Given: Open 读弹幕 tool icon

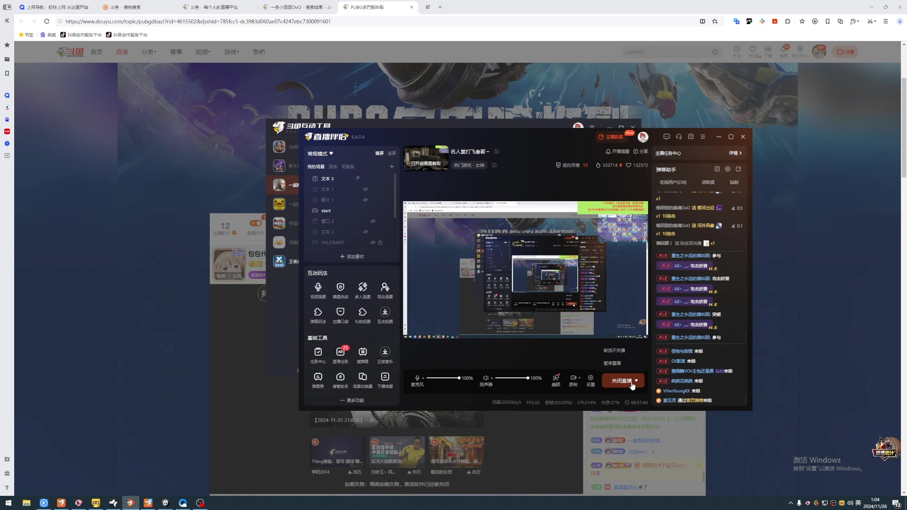Looking at the screenshot, I should pyautogui.click(x=362, y=355).
